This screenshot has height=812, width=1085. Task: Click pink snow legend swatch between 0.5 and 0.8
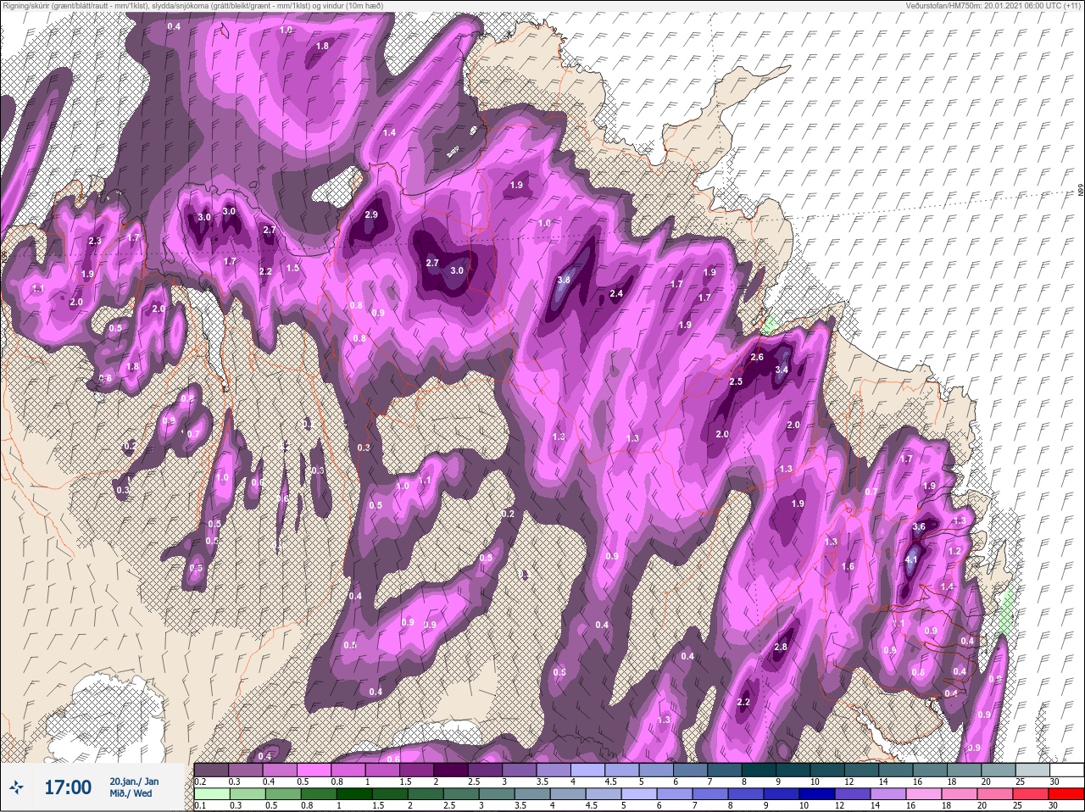pyautogui.click(x=315, y=770)
